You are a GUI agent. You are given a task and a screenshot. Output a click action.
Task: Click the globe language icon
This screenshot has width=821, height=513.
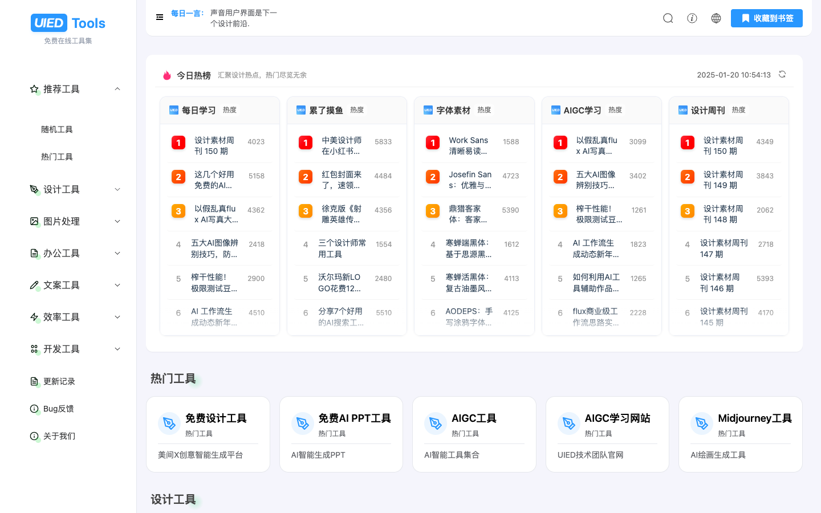tap(716, 18)
